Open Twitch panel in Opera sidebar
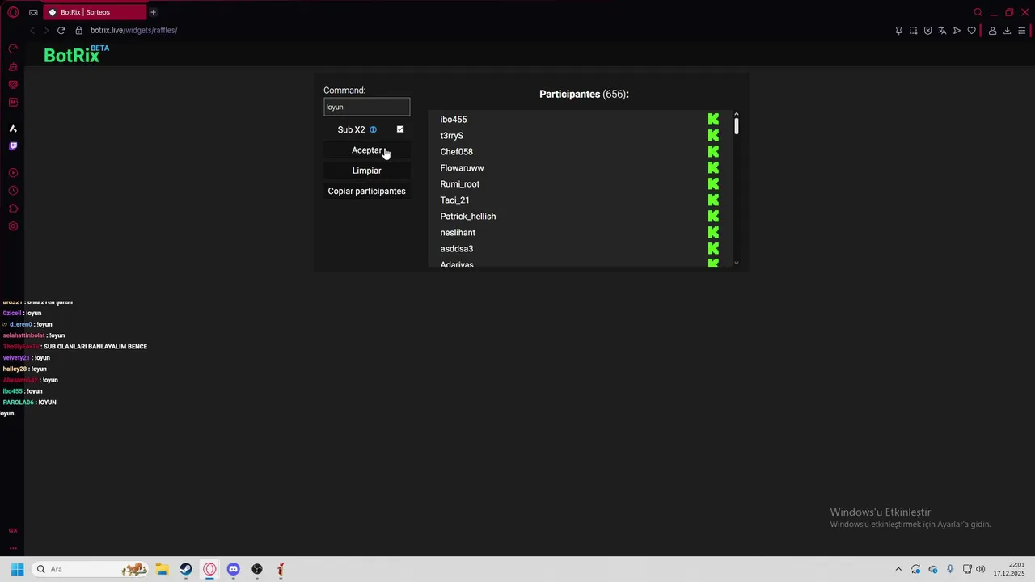 click(x=13, y=146)
